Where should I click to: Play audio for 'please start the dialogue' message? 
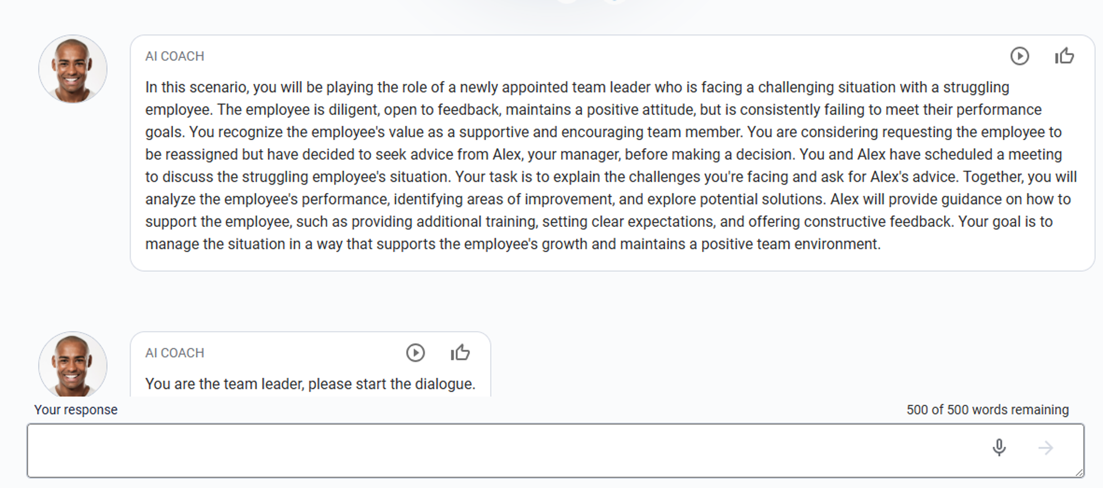(x=415, y=353)
